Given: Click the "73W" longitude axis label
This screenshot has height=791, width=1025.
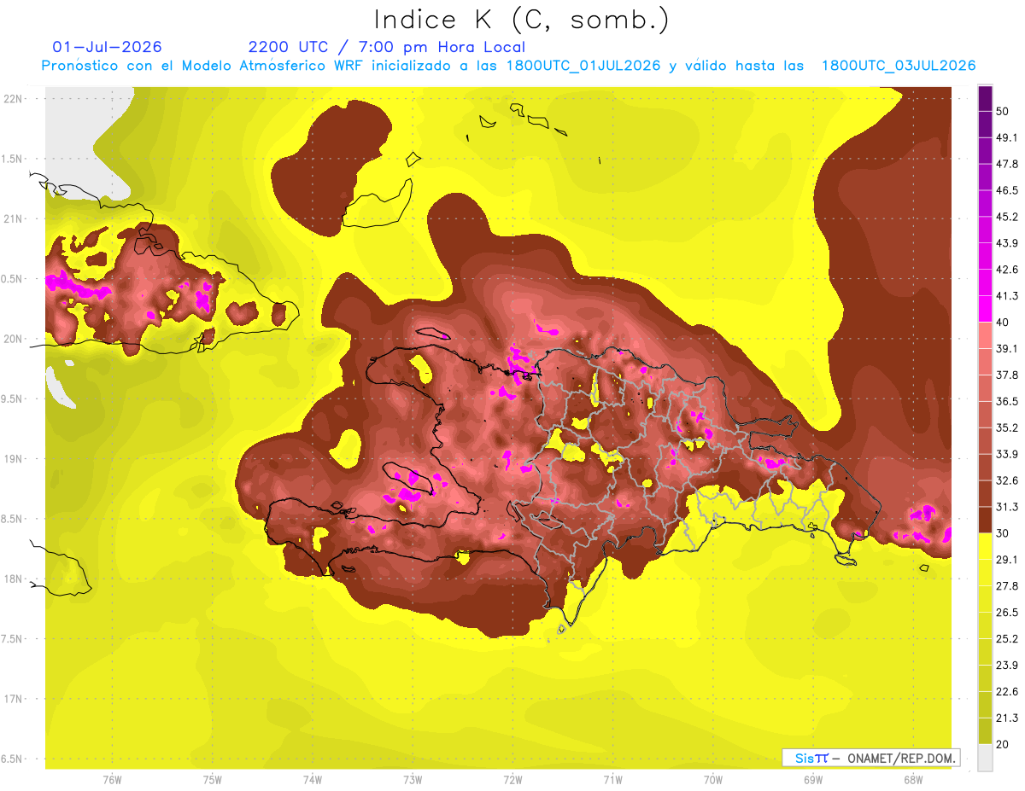Looking at the screenshot, I should (x=413, y=781).
